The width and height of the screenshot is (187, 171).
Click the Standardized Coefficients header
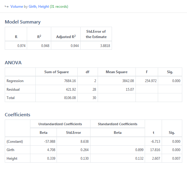click(x=118, y=124)
